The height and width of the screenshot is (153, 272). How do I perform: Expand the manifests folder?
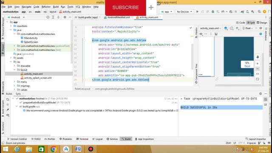point(11,26)
